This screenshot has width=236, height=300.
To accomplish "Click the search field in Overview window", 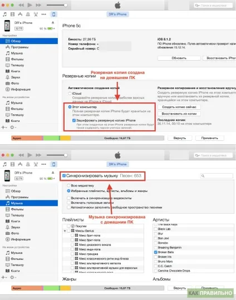I will click(x=213, y=6).
